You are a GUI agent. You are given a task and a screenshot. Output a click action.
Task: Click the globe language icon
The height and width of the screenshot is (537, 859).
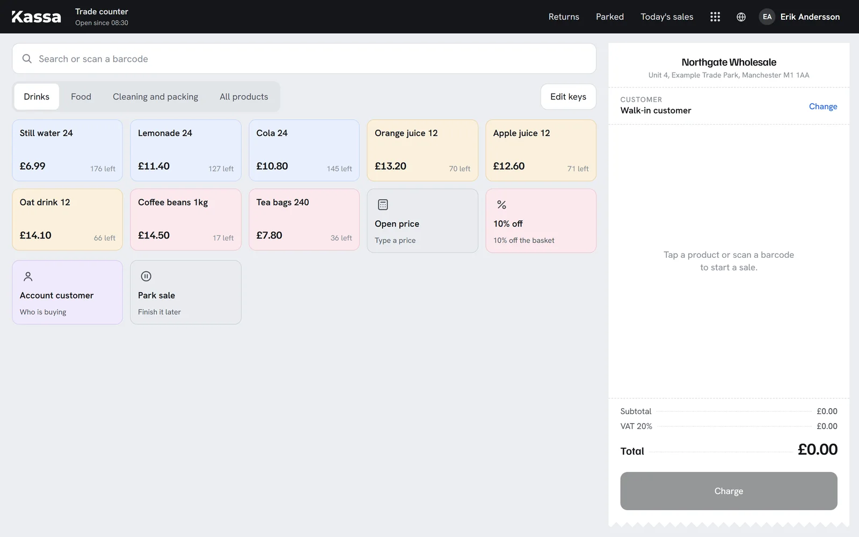(741, 17)
